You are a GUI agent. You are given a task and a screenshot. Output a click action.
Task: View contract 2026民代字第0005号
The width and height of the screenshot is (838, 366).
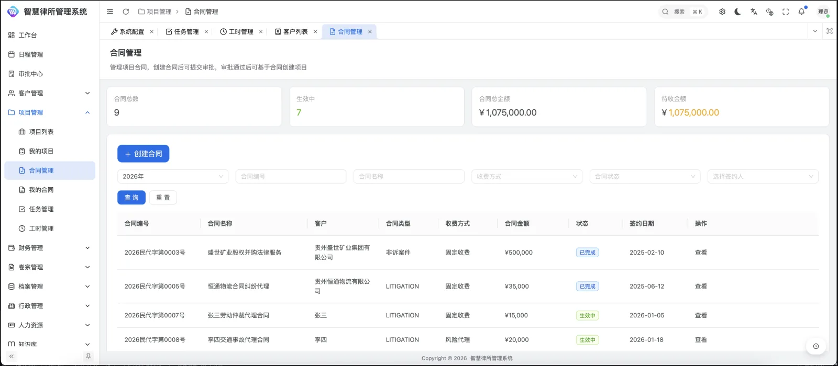(x=701, y=287)
